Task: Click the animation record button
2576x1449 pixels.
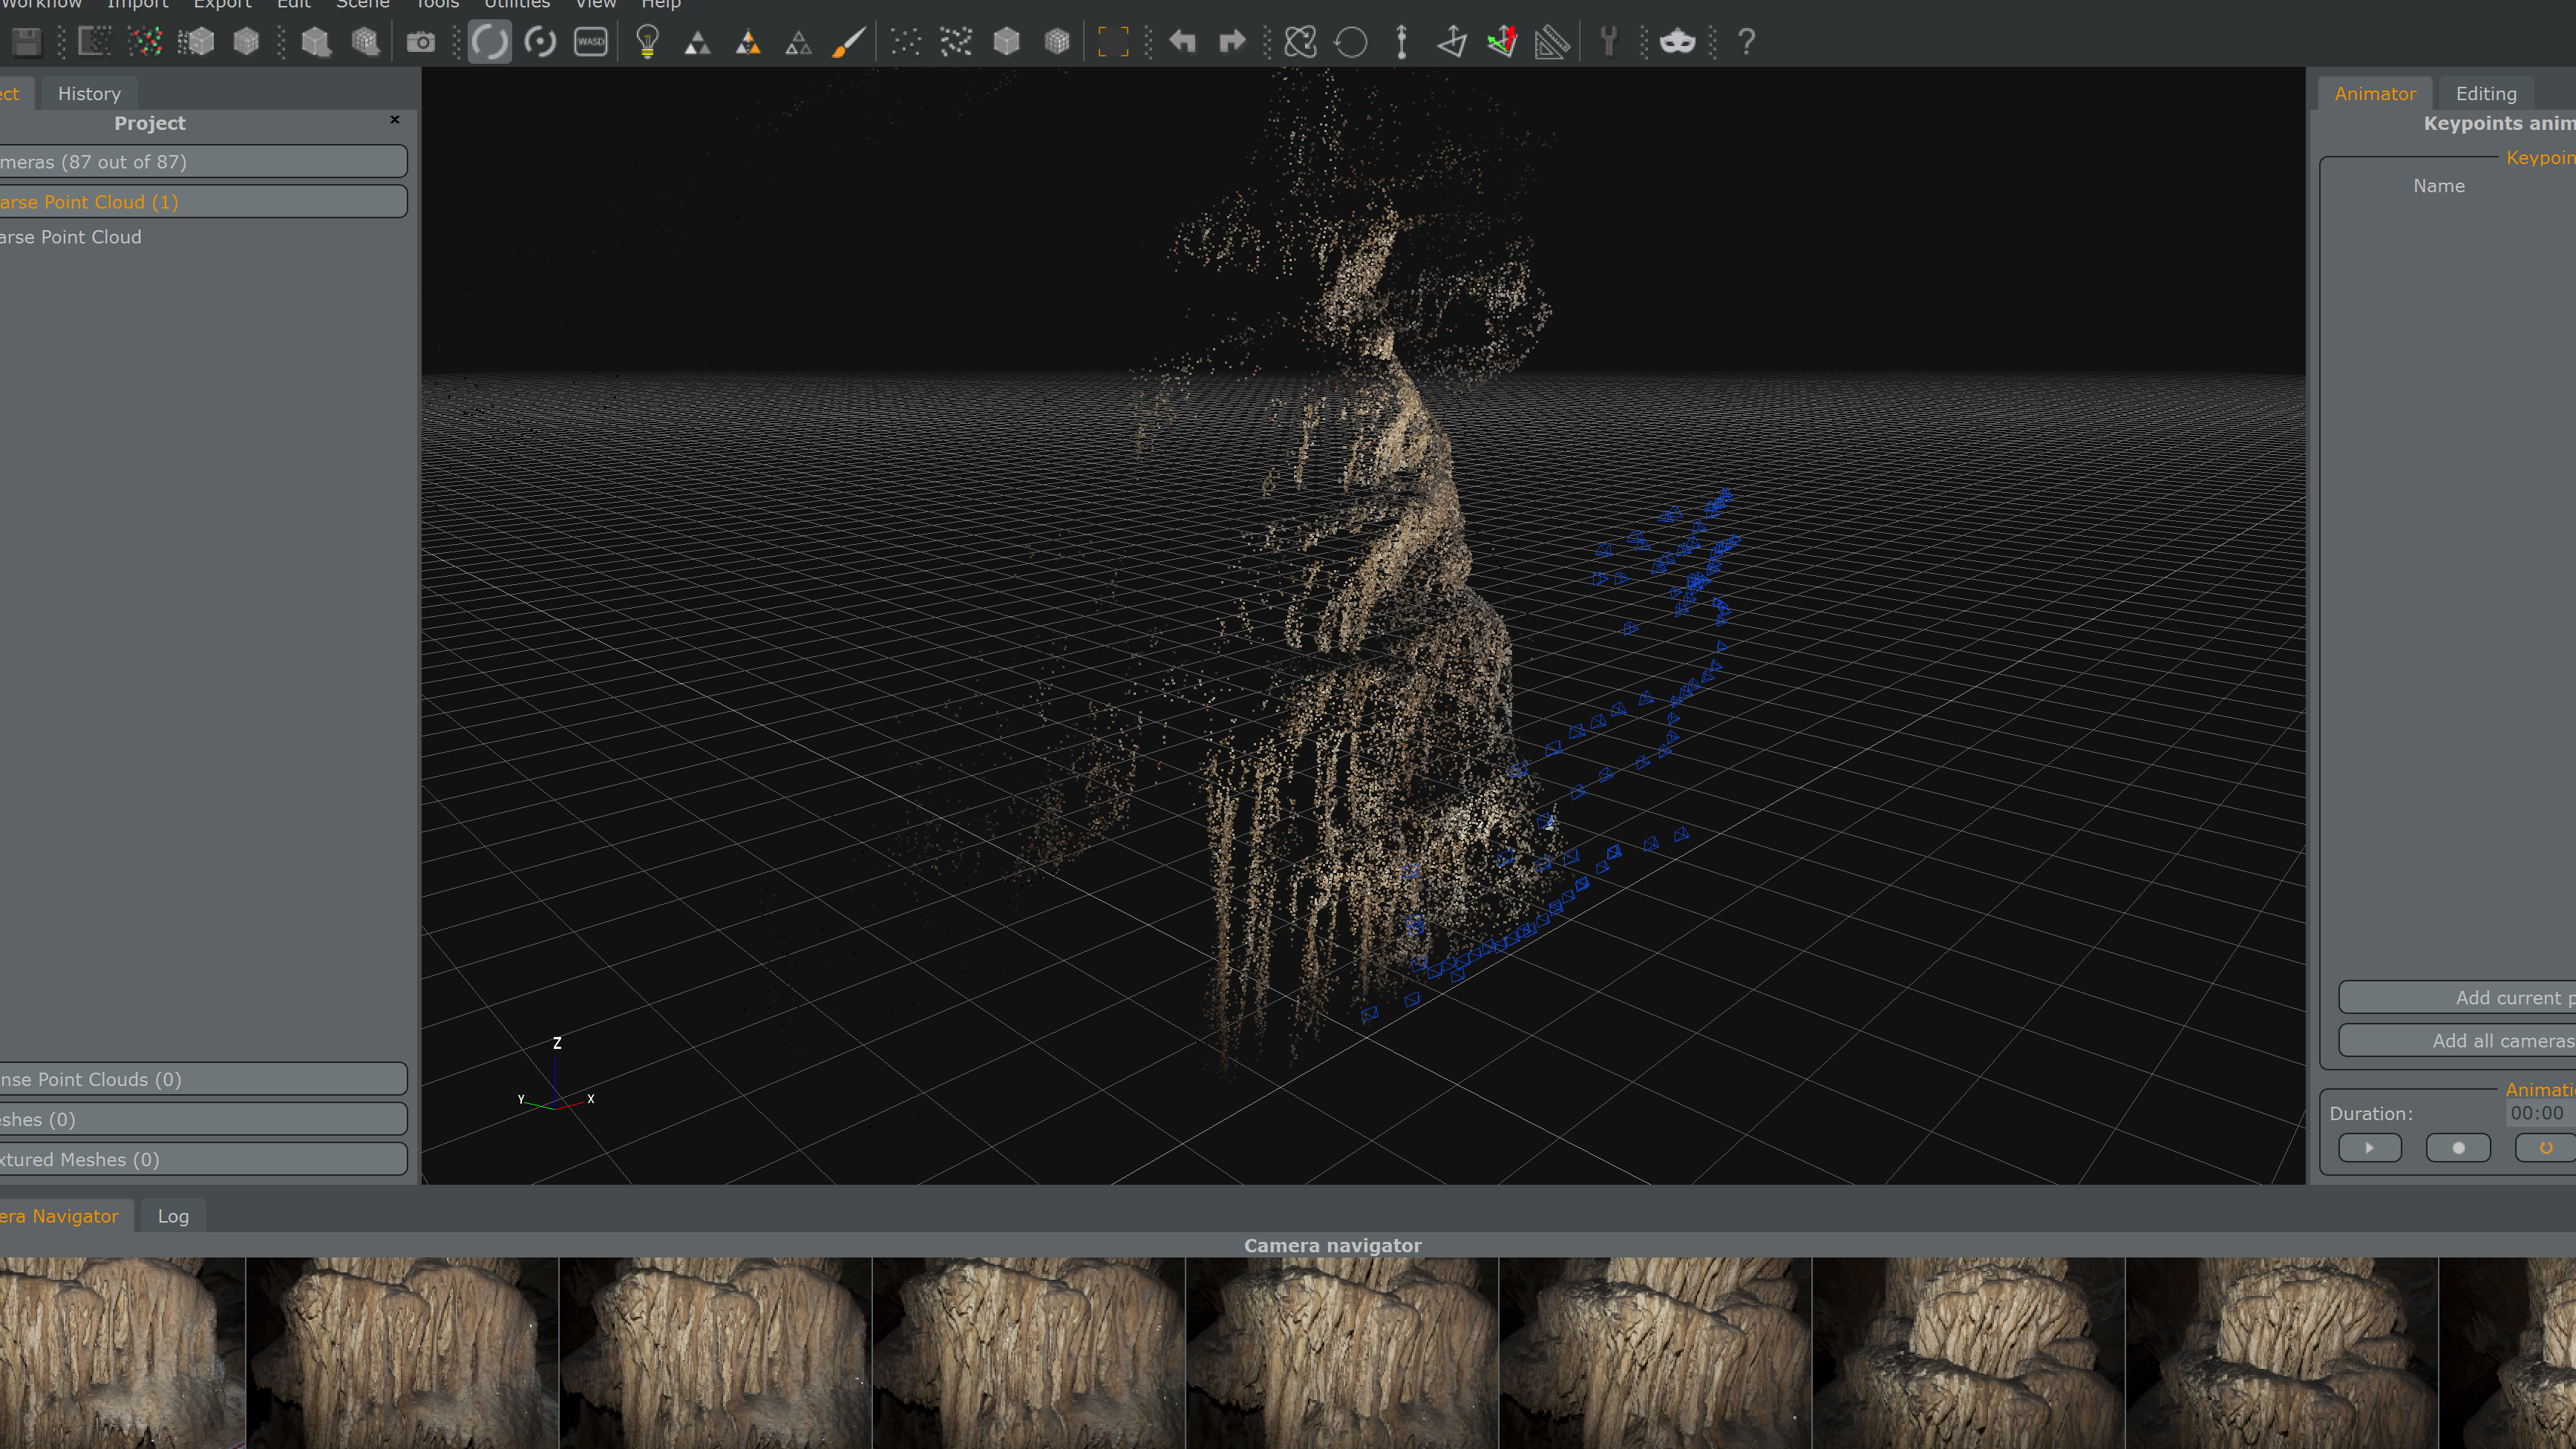Action: tap(2458, 1147)
